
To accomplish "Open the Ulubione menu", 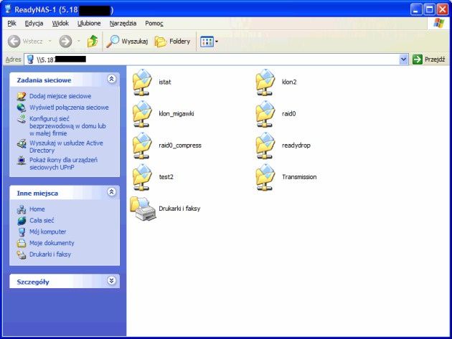I will click(89, 24).
